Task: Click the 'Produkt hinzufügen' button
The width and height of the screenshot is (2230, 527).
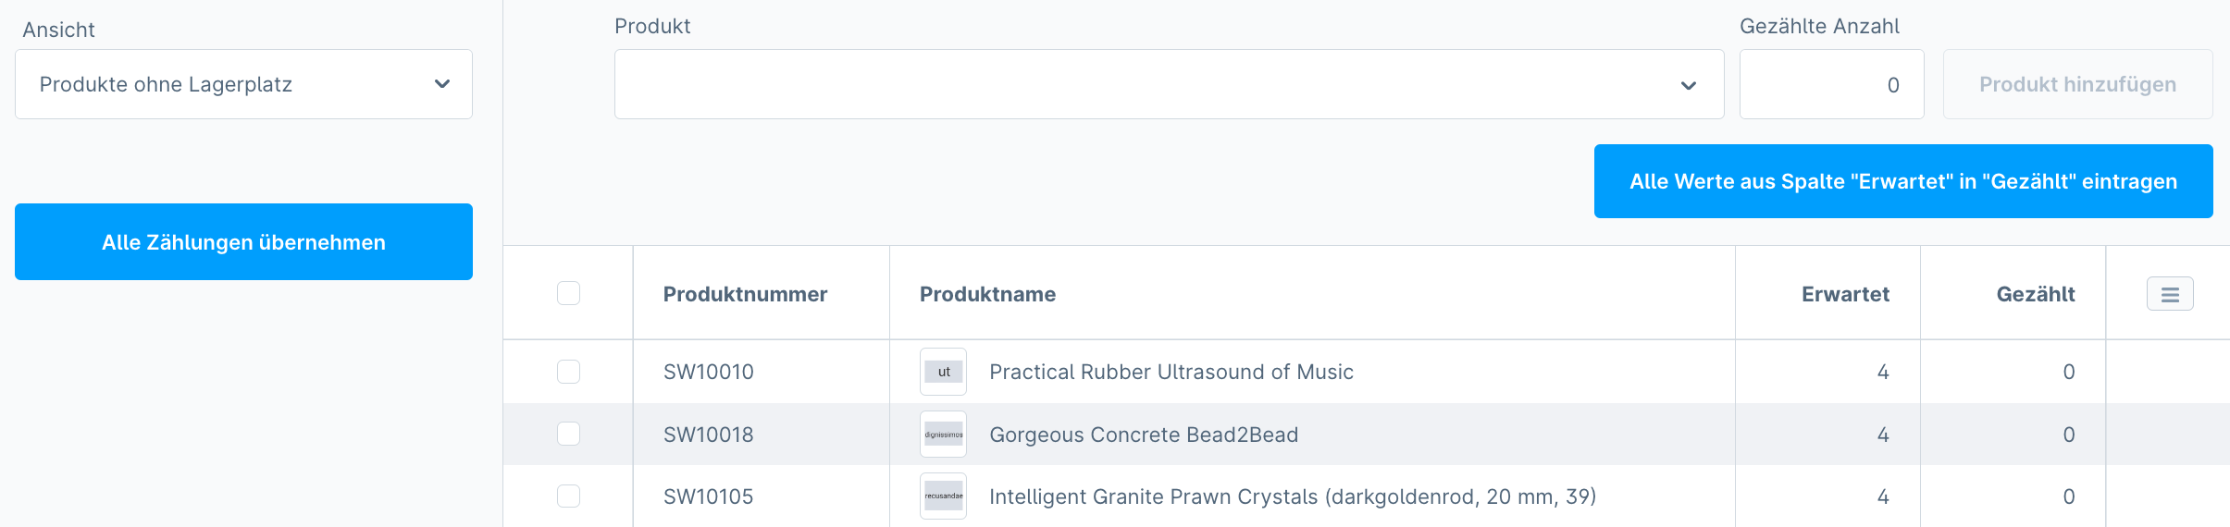Action: [2077, 84]
